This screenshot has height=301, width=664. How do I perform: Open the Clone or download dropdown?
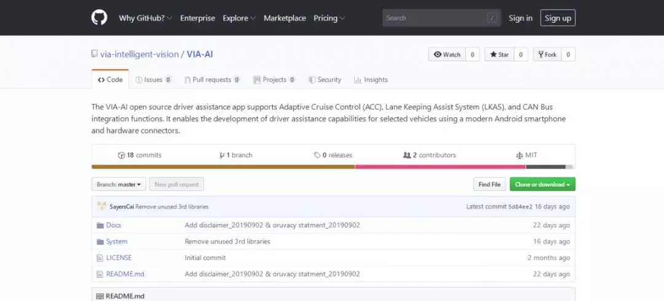pyautogui.click(x=542, y=184)
